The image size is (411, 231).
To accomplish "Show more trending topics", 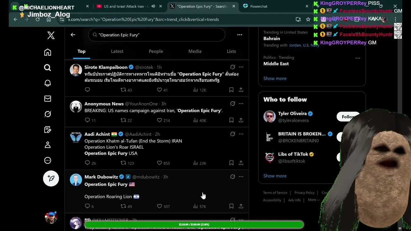I will [275, 78].
